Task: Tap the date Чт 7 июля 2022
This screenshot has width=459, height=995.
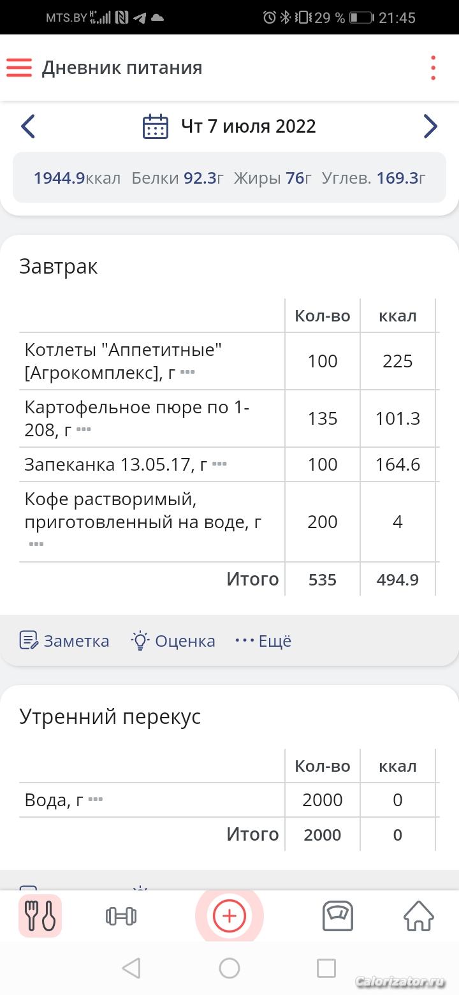Action: pos(248,126)
